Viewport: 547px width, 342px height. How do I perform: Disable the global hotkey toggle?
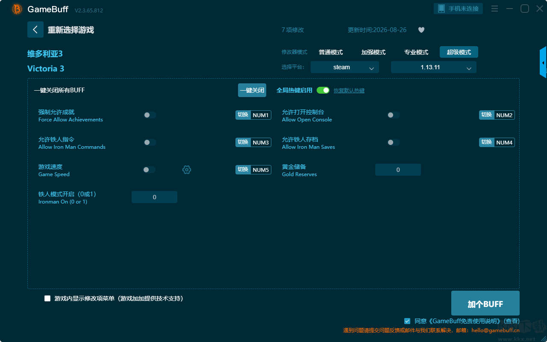pos(323,90)
